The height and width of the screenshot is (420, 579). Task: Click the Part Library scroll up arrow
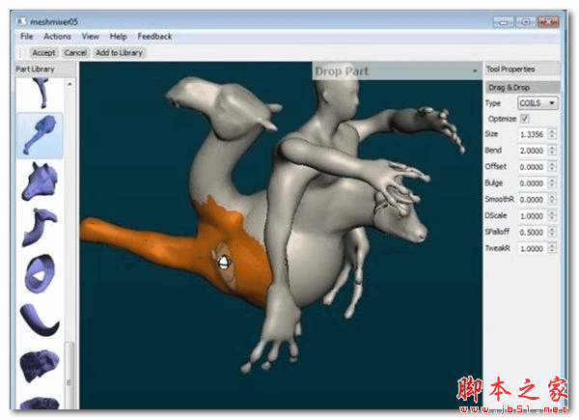click(x=69, y=84)
